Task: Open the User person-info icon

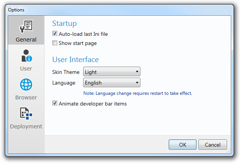Action: (27, 56)
